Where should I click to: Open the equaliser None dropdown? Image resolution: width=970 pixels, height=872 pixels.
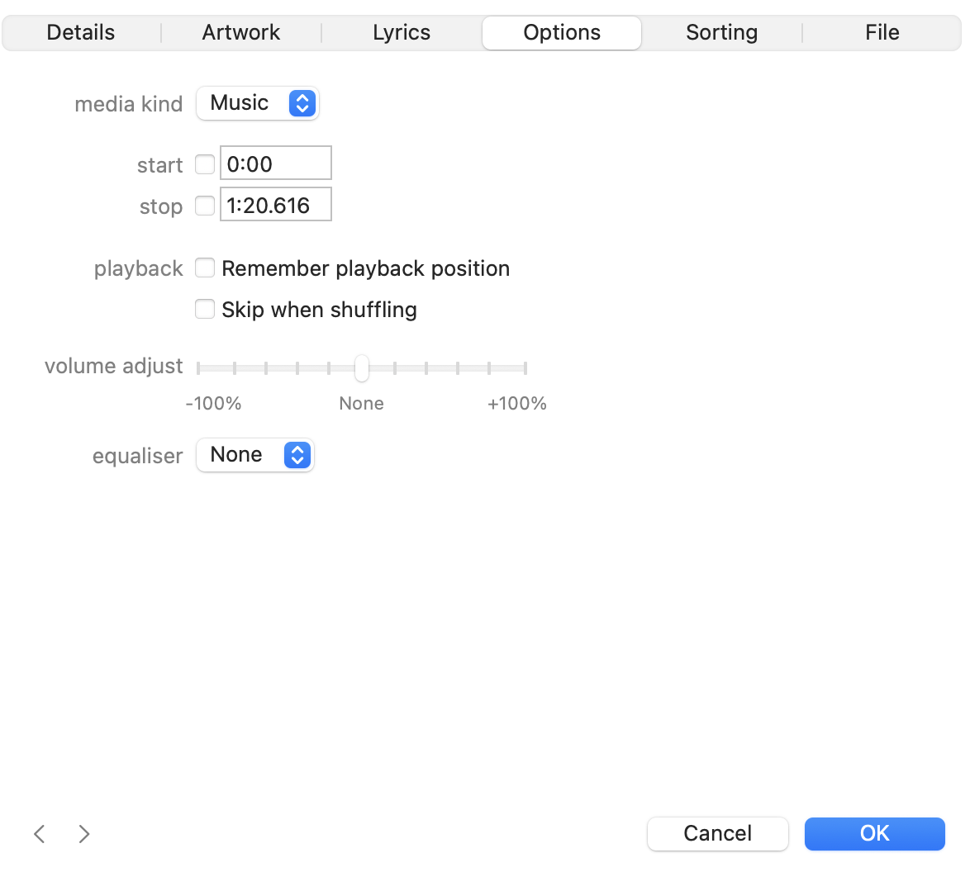254,455
